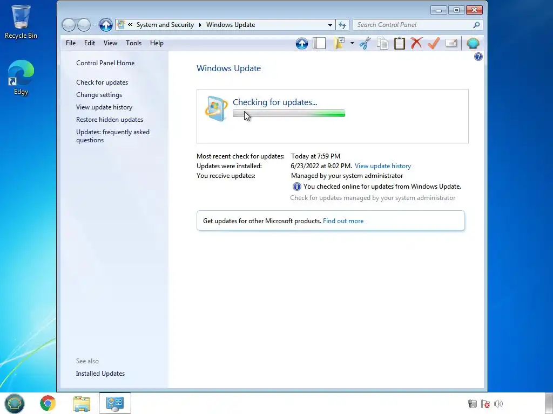
Task: Open View update history in sidebar
Action: click(x=104, y=107)
